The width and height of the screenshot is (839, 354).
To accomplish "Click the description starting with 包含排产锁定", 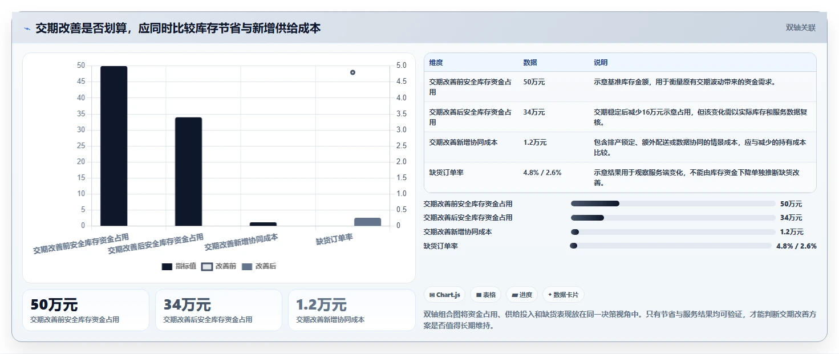I will pyautogui.click(x=700, y=148).
